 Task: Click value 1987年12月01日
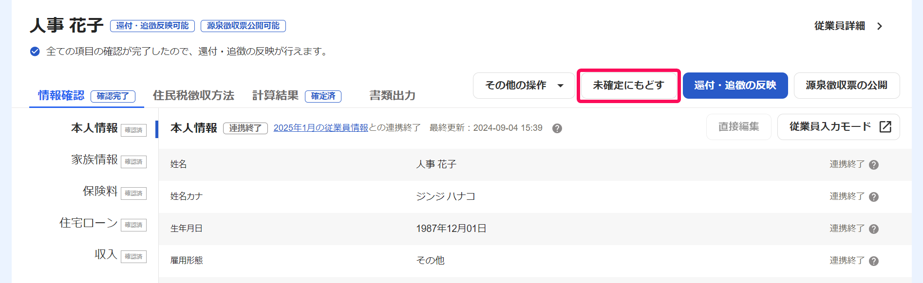pyautogui.click(x=451, y=229)
